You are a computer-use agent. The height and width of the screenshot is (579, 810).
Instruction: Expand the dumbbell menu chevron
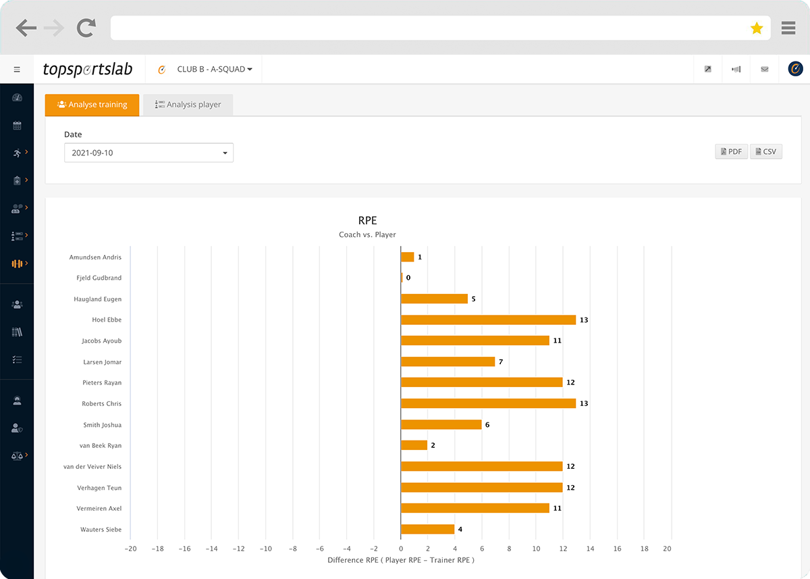27,263
